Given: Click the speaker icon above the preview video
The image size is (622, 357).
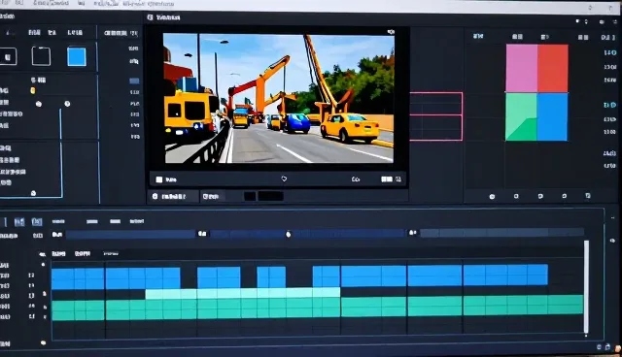Looking at the screenshot, I should click(x=391, y=32).
